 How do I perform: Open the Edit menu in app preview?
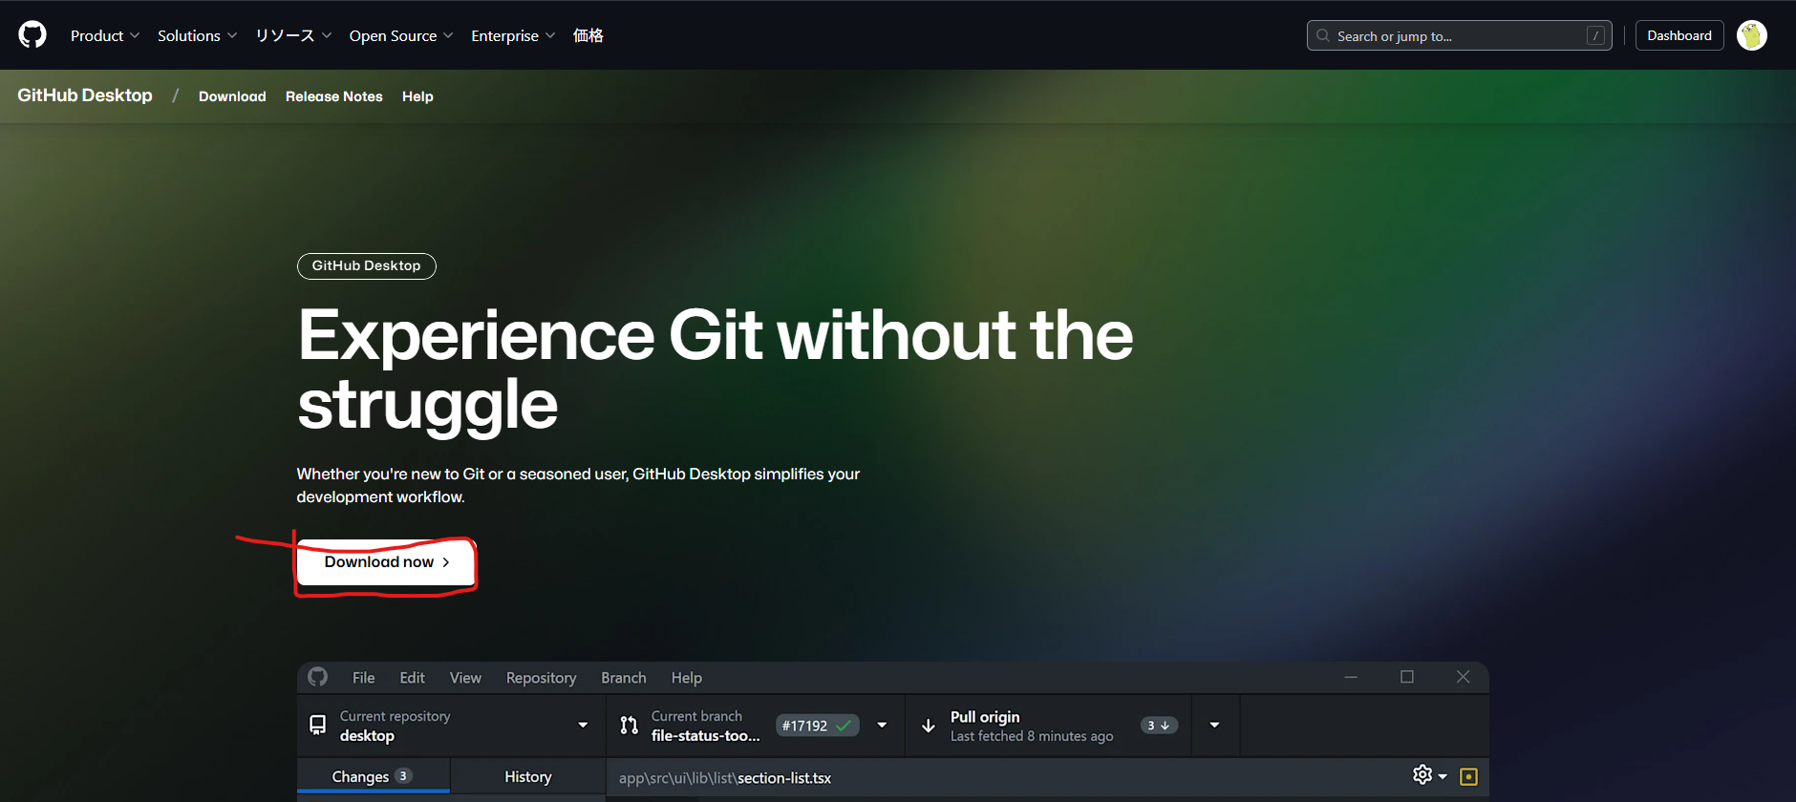tap(413, 678)
